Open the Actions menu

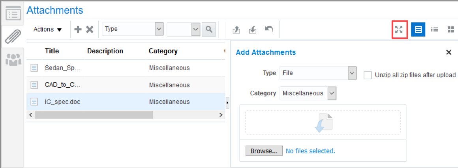pyautogui.click(x=48, y=30)
